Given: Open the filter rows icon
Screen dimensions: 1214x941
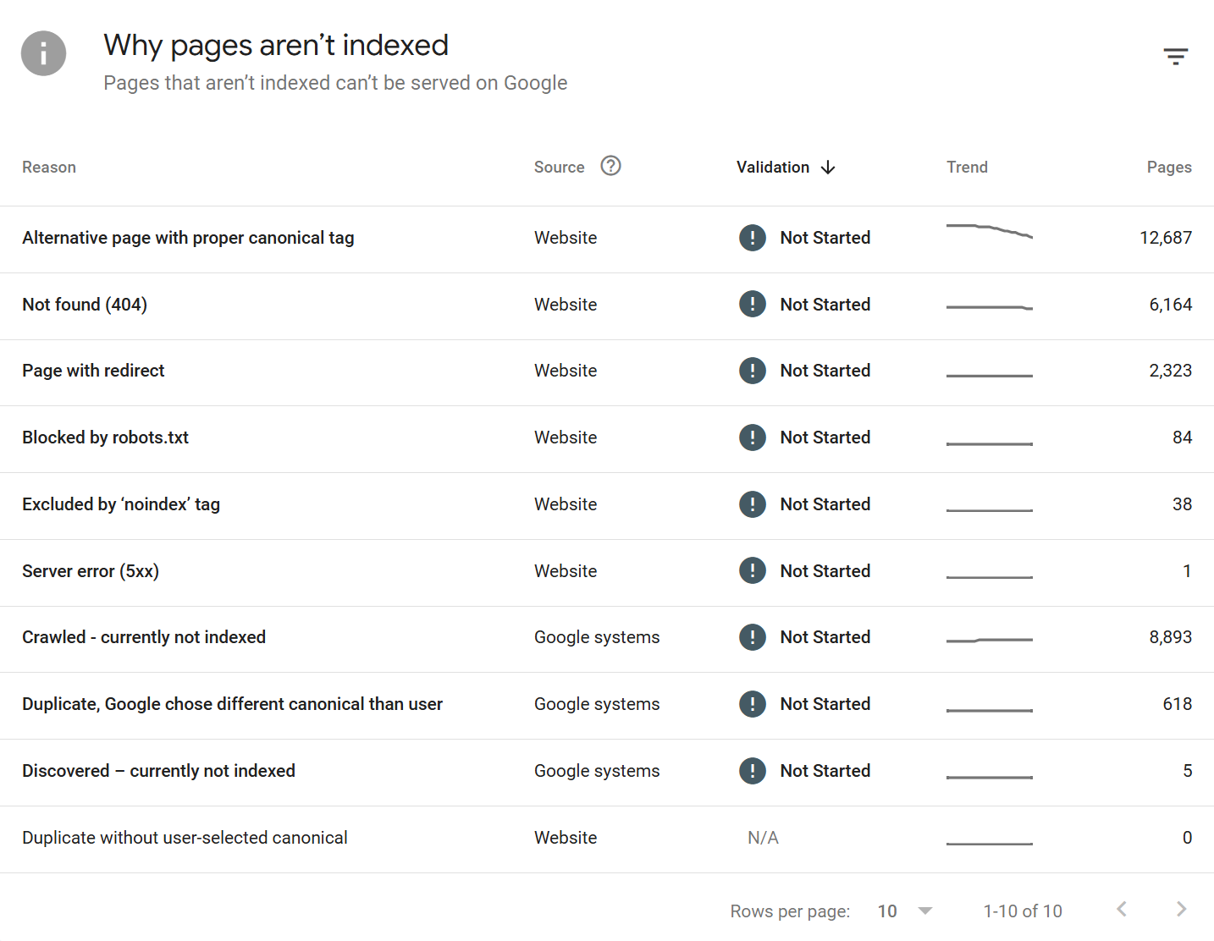Looking at the screenshot, I should [x=1175, y=57].
